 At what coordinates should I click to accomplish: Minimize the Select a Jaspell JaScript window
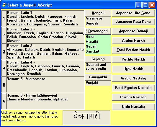click(x=138, y=5)
